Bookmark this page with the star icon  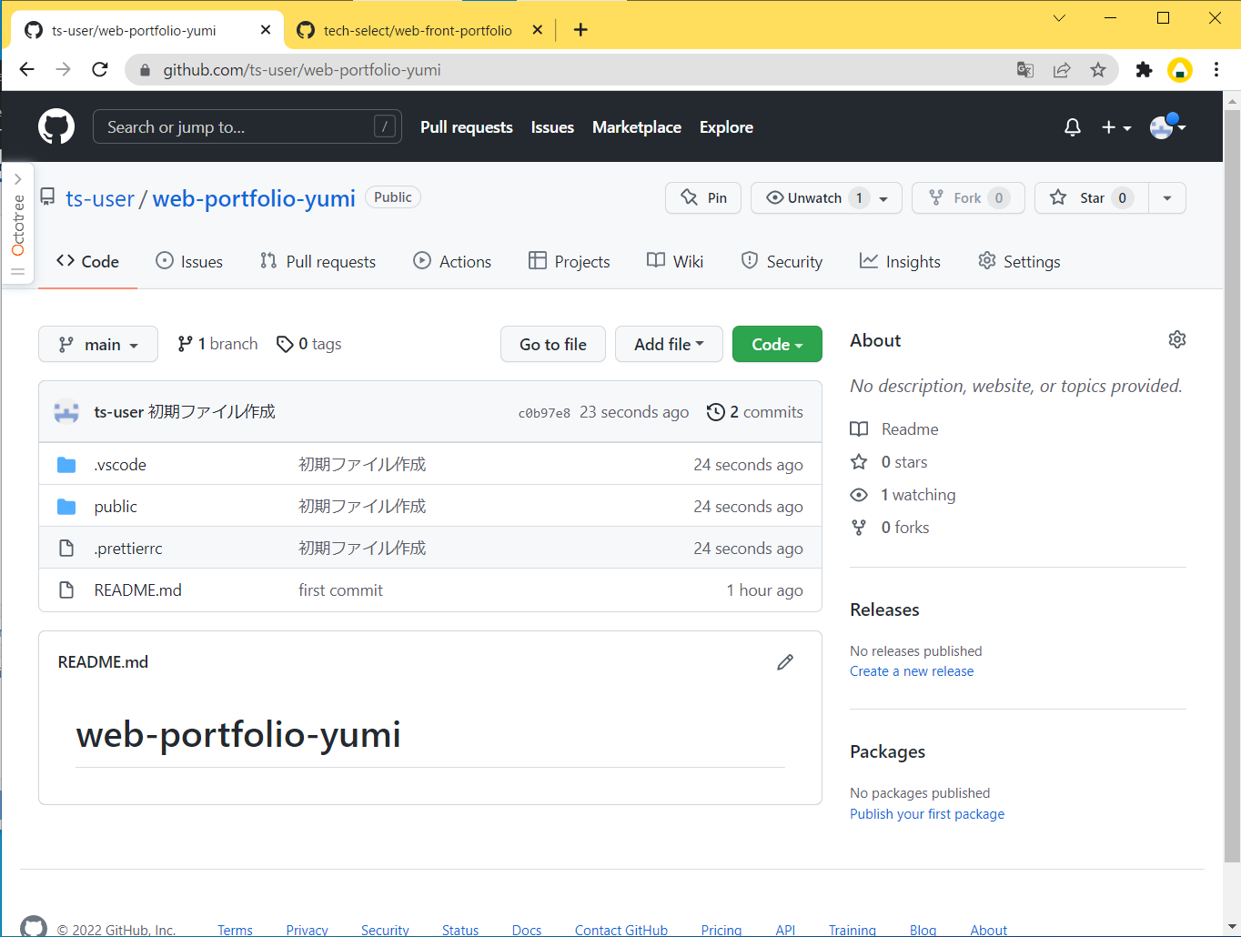(x=1098, y=70)
